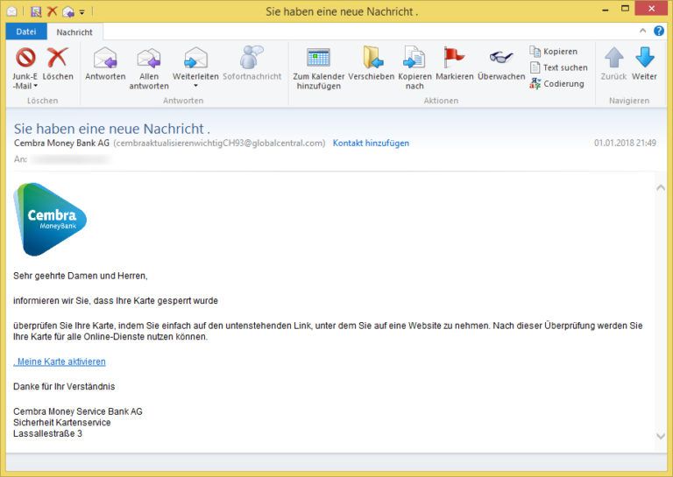Click the sender name Cembra Money Bank AG
Image resolution: width=673 pixels, height=477 pixels.
[x=62, y=144]
